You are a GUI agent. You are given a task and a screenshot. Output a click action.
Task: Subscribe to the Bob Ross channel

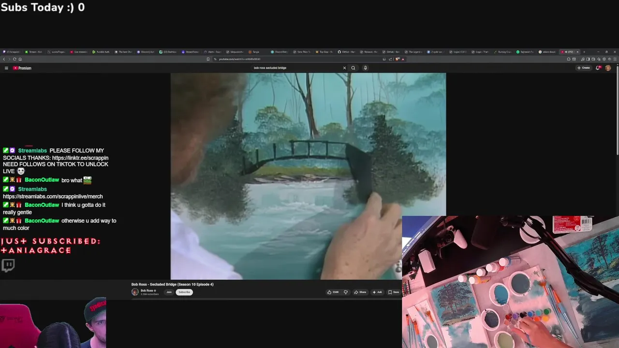[184, 292]
